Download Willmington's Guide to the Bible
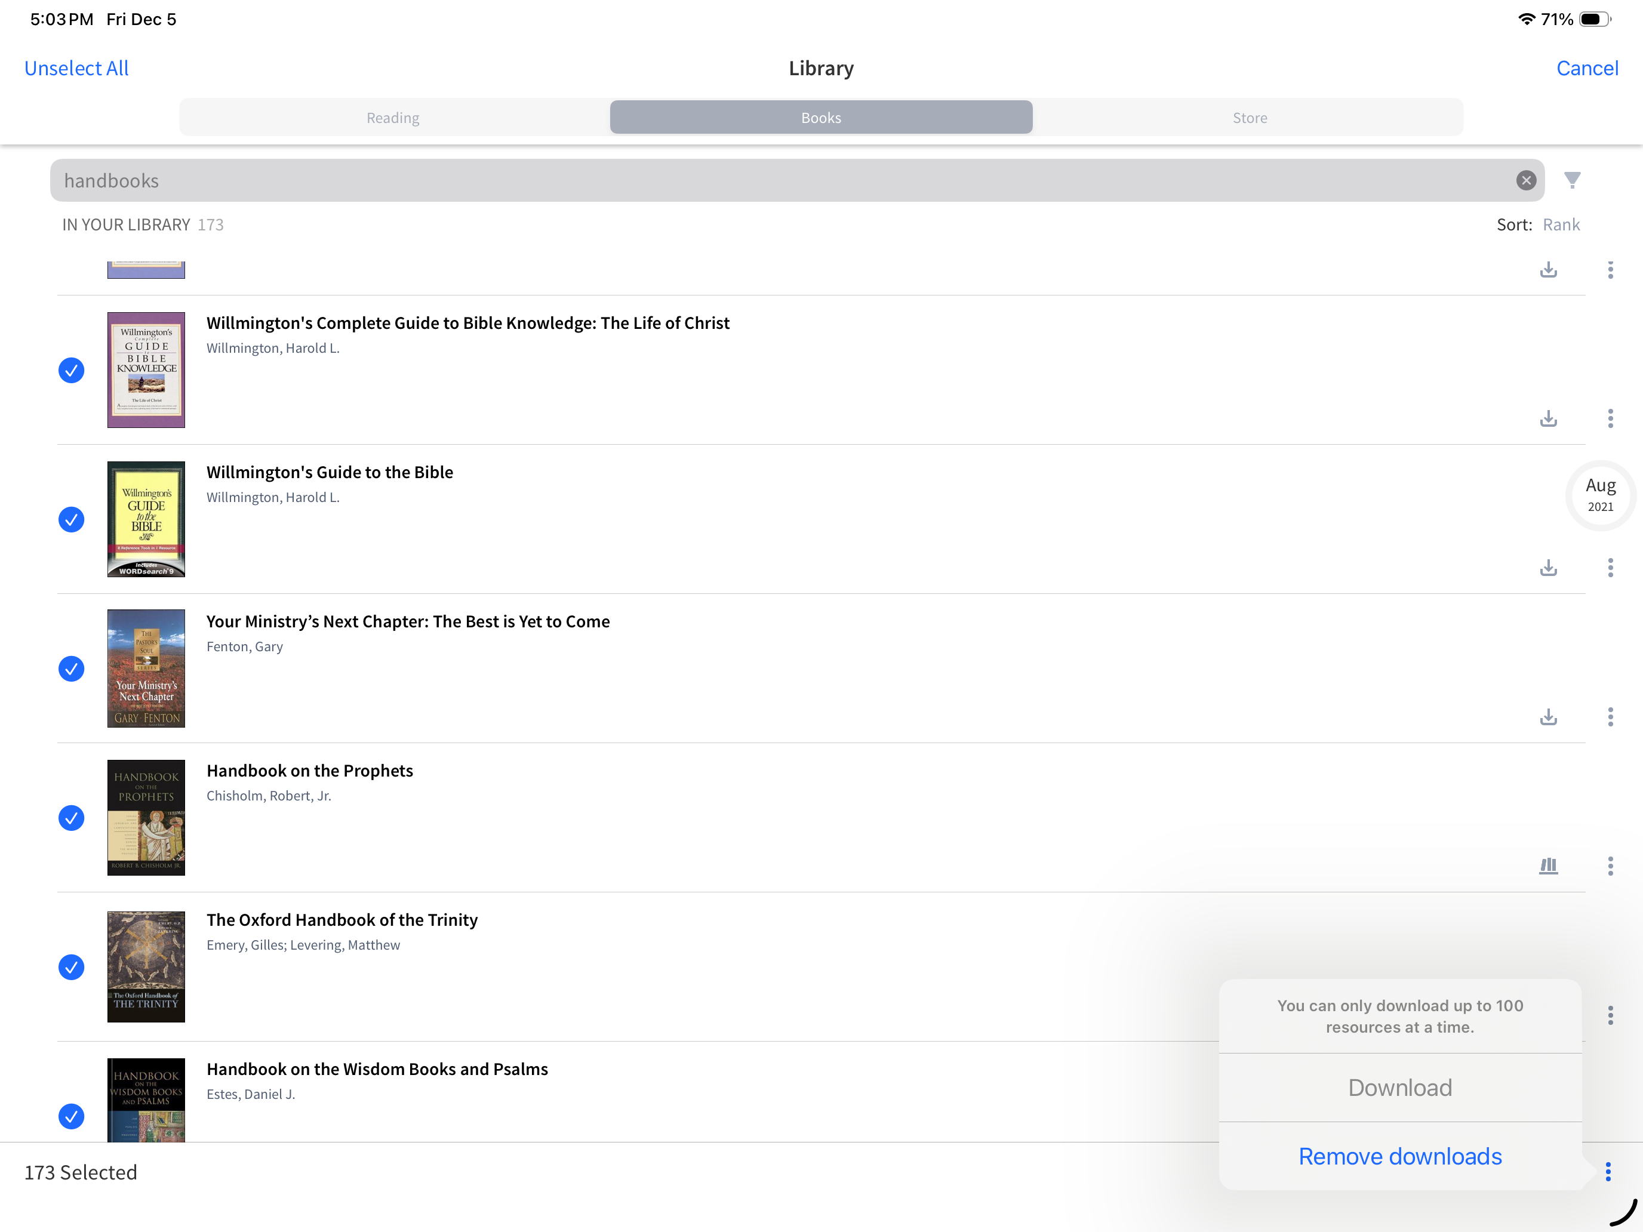Viewport: 1643px width, 1232px height. click(1548, 568)
